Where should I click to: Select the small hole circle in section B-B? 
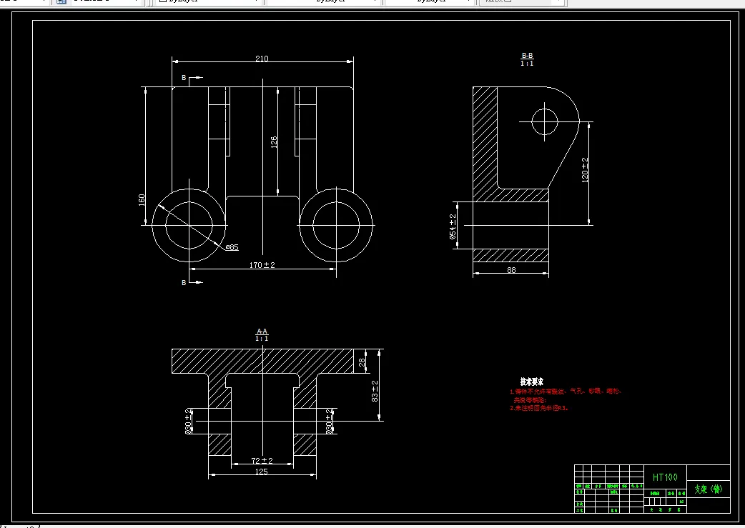click(x=545, y=121)
